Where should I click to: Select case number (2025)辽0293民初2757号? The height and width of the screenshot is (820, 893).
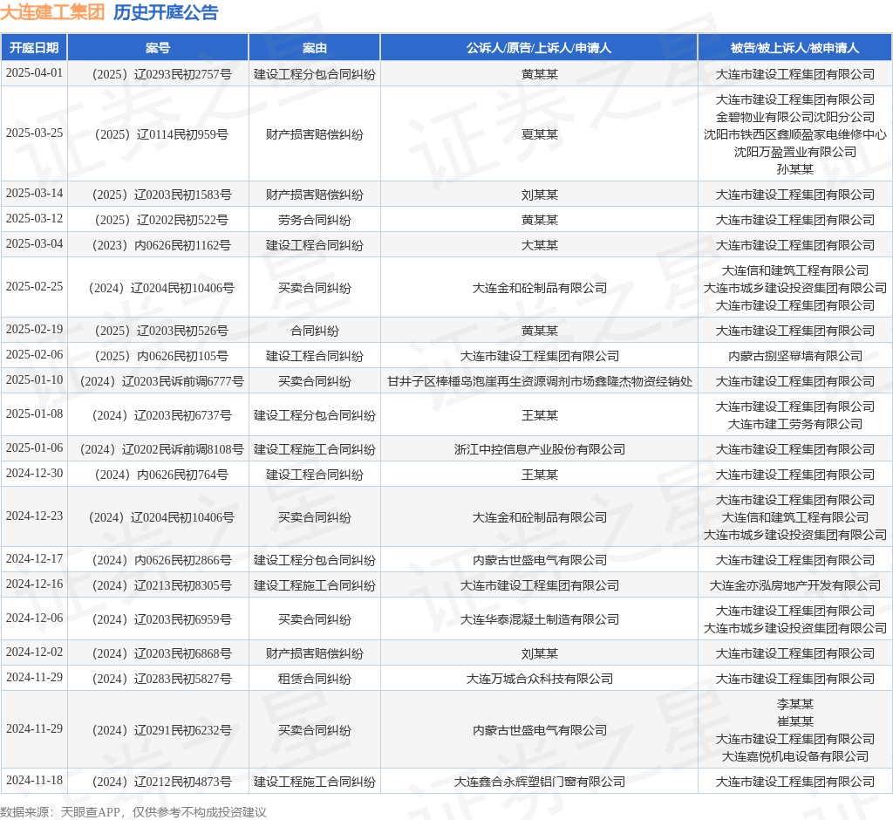161,74
